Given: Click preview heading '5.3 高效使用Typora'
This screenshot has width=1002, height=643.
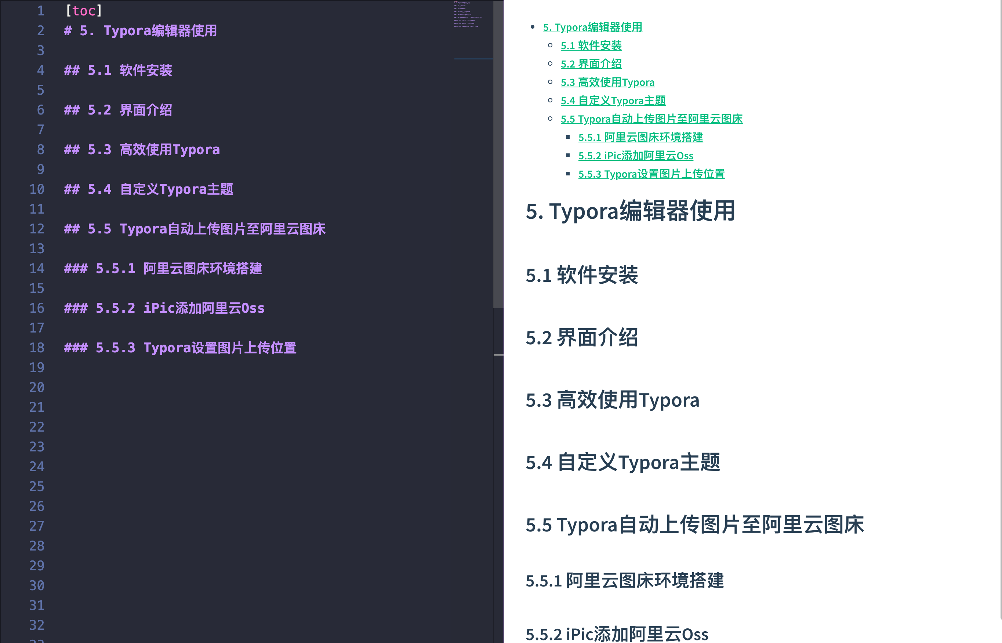Looking at the screenshot, I should click(x=613, y=400).
